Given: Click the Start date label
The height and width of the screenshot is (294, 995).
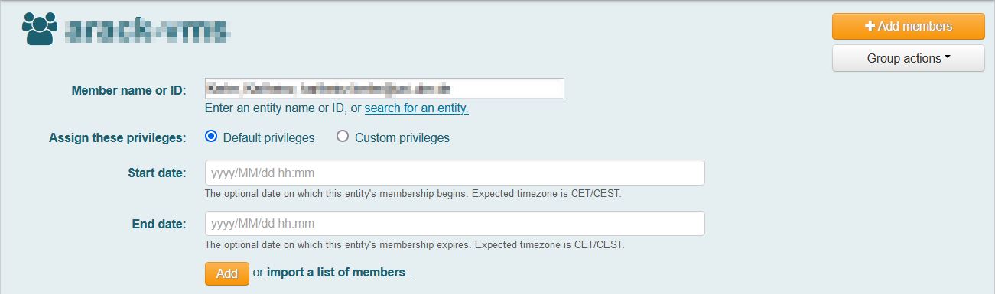Looking at the screenshot, I should [x=157, y=173].
